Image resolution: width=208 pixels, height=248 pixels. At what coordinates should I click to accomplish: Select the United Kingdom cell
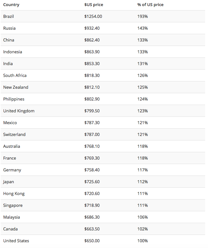point(19,111)
